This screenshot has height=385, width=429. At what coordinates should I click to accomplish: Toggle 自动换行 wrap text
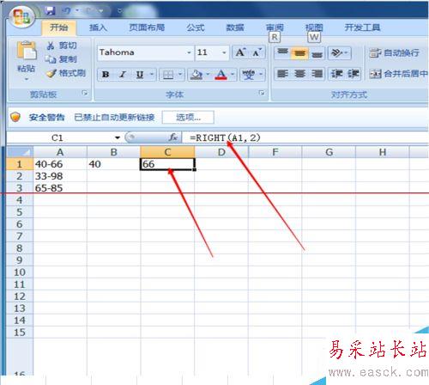pos(395,53)
